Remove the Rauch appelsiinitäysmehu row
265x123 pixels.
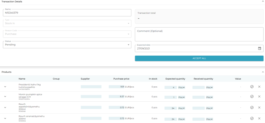[x=259, y=107]
